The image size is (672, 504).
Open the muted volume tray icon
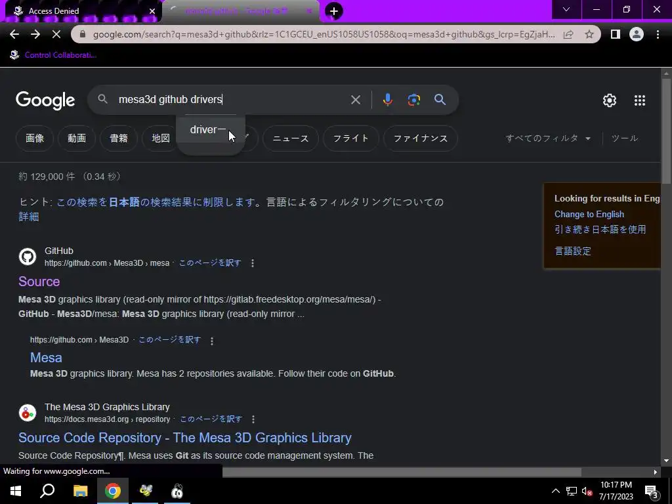point(587,492)
